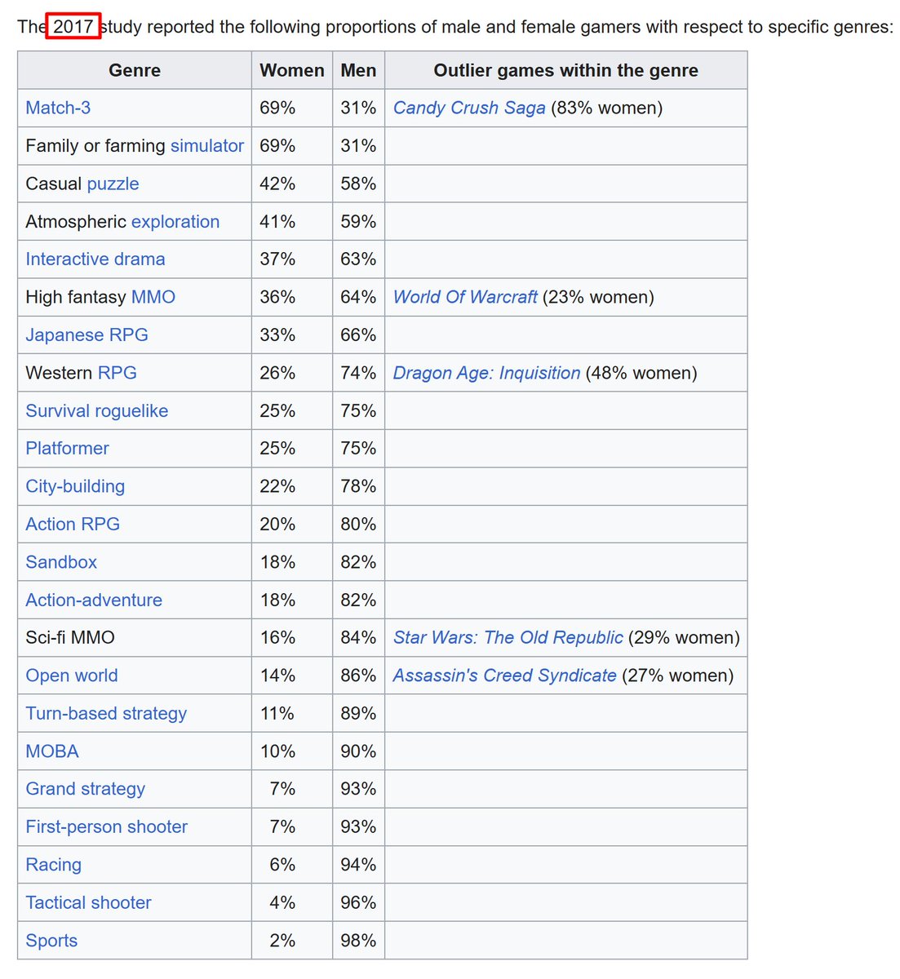Image resolution: width=900 pixels, height=979 pixels.
Task: Click the 22% women value for City-building
Action: (x=277, y=486)
